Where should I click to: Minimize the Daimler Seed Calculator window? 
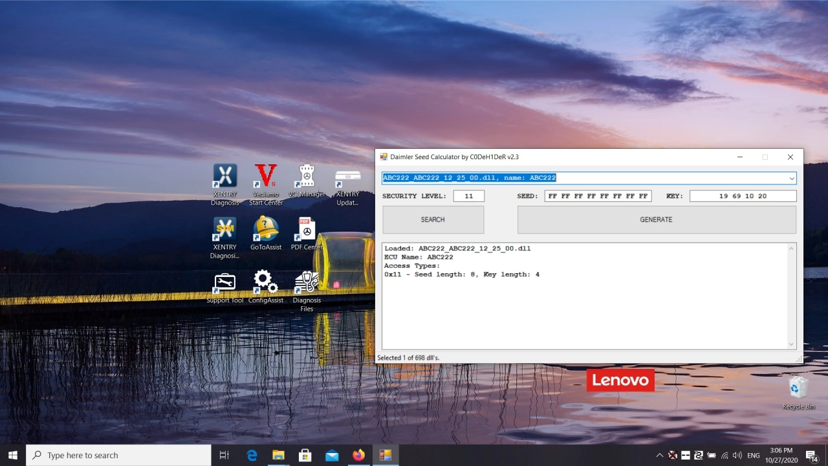pyautogui.click(x=740, y=157)
